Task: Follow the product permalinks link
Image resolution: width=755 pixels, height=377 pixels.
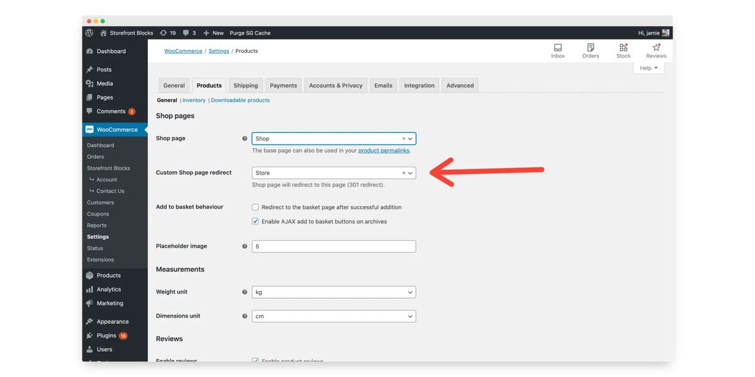Action: [384, 151]
